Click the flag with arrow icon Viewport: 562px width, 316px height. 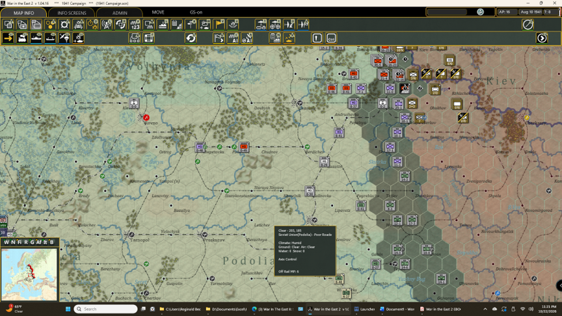(x=219, y=38)
